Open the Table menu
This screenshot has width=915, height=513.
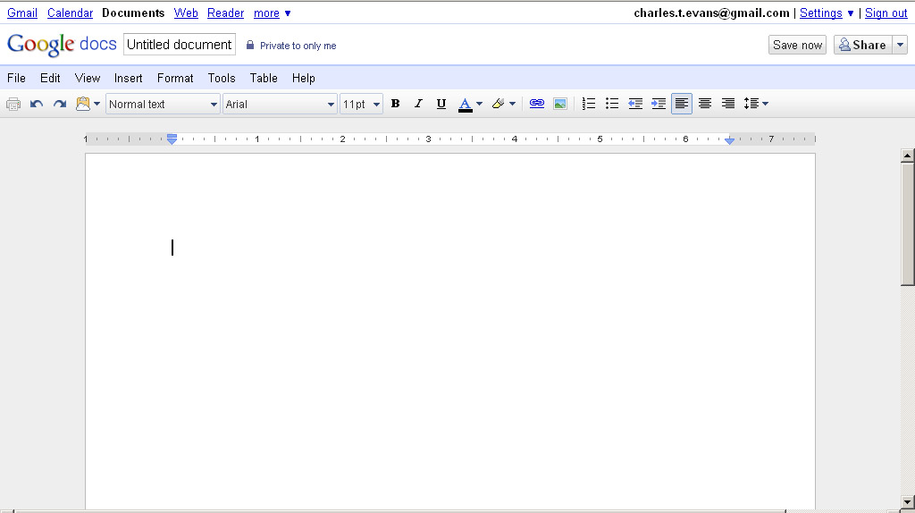[264, 79]
